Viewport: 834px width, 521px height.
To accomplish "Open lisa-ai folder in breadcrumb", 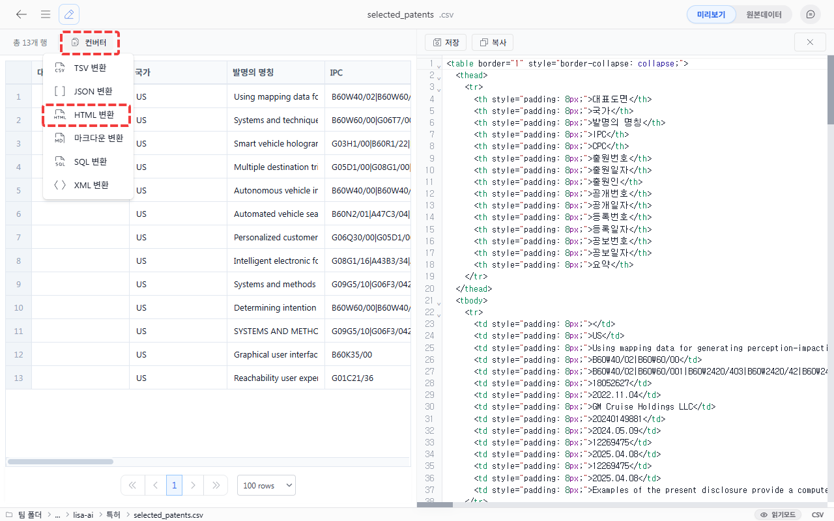I will tap(83, 514).
